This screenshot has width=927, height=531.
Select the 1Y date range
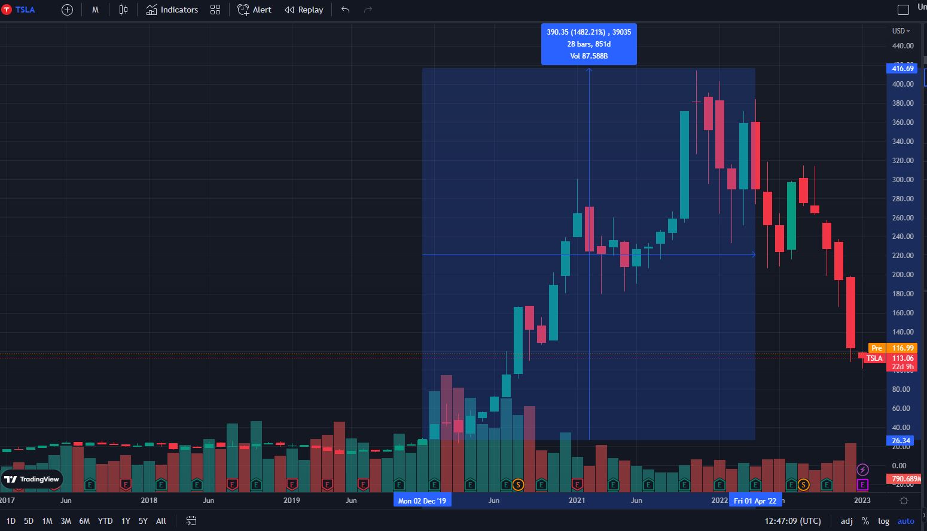point(126,521)
